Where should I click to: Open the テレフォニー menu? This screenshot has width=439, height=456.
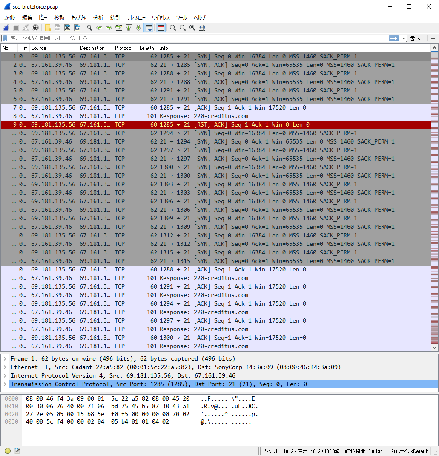point(136,18)
